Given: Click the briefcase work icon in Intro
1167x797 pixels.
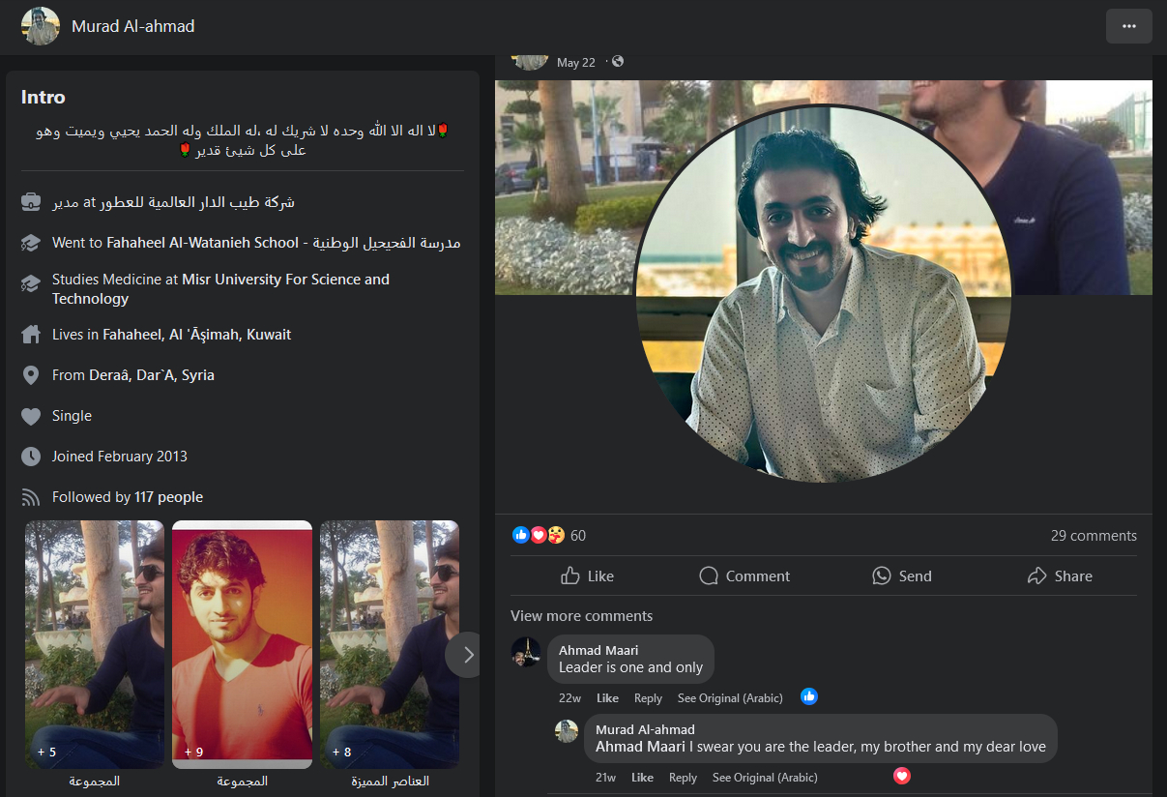Looking at the screenshot, I should (x=31, y=202).
